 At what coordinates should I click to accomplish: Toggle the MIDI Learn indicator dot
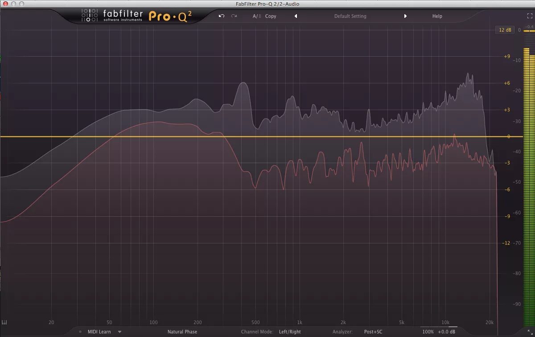[80, 332]
